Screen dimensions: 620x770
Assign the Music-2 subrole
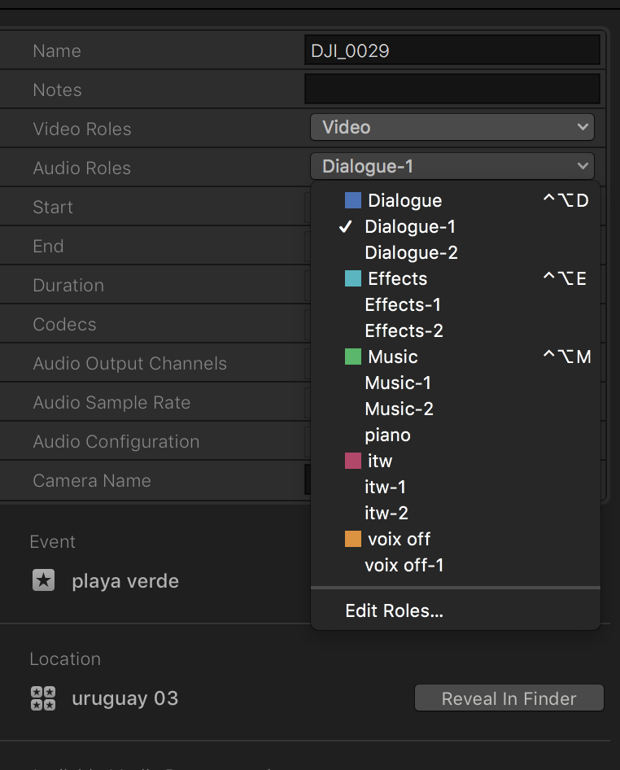(x=399, y=409)
